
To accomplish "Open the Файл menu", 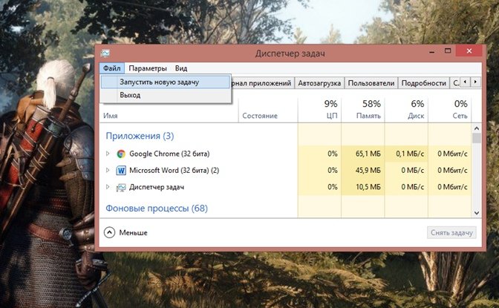I will 111,68.
